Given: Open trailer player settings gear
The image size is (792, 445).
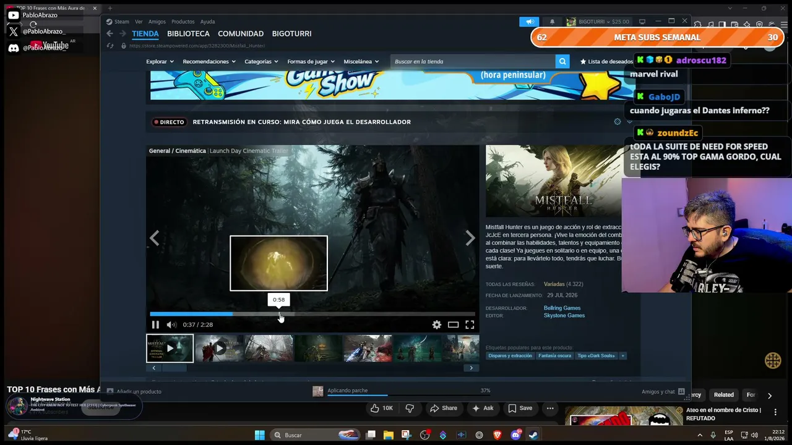Looking at the screenshot, I should click(x=437, y=324).
